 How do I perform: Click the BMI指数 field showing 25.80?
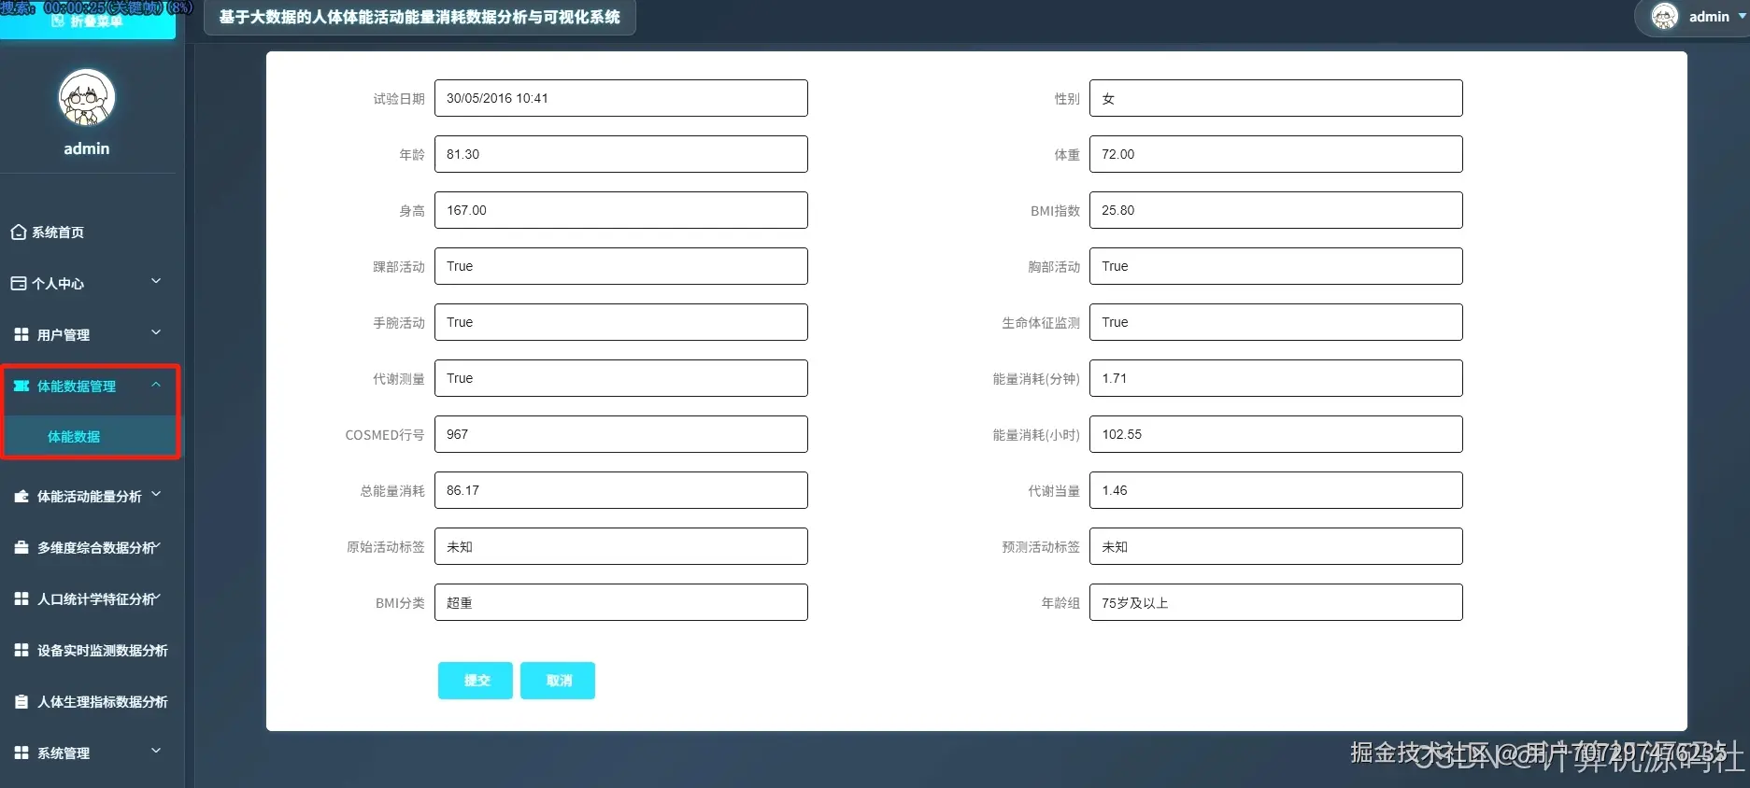pos(1276,210)
